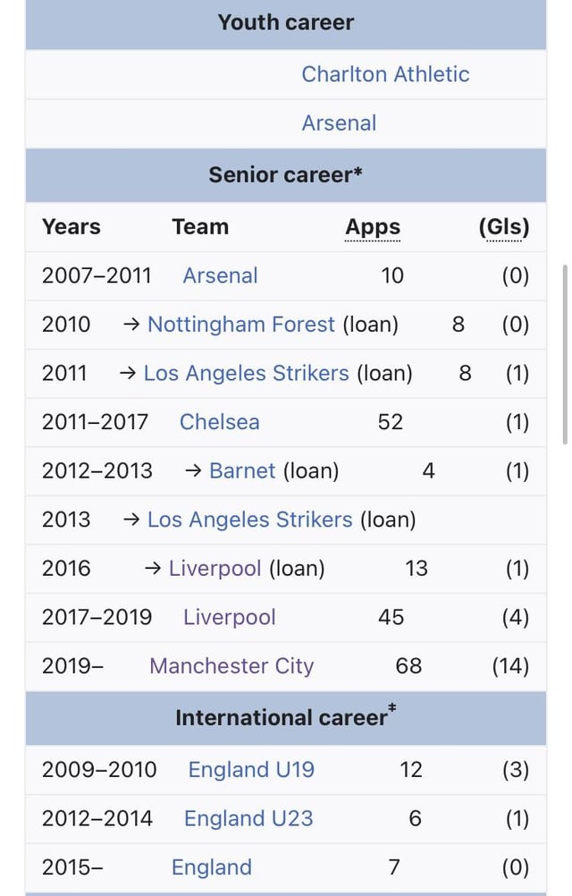572x896 pixels.
Task: Click the Apps column abbreviation
Action: (373, 227)
